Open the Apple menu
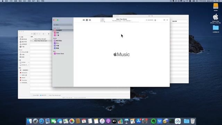Screen dimensions: 222x125 coord(2,1)
